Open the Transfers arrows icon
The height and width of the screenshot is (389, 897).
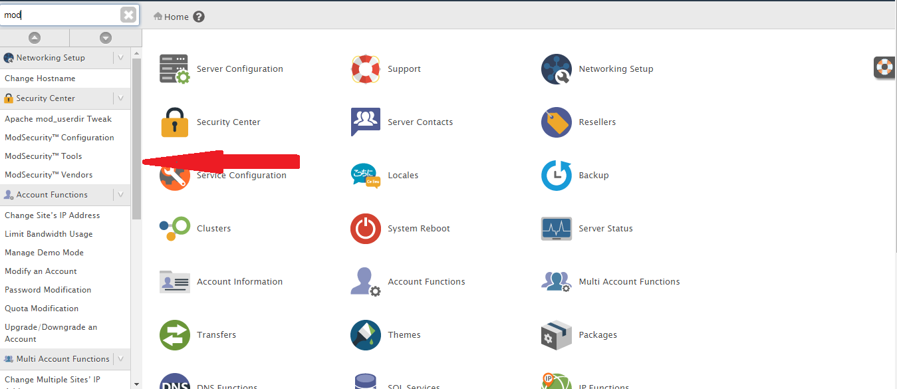point(174,335)
